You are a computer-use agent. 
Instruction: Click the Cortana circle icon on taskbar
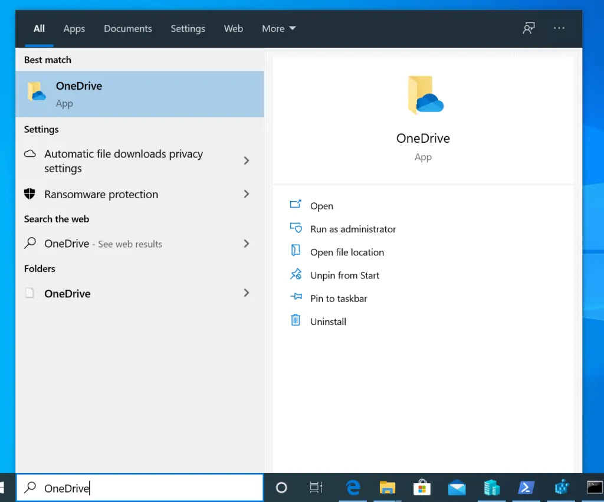coord(281,488)
